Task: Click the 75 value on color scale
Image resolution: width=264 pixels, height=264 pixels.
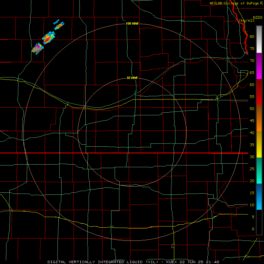Action: [252, 48]
